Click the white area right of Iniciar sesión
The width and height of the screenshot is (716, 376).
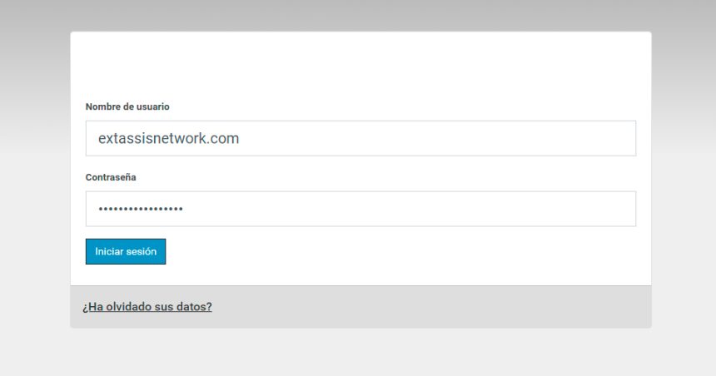pos(400,251)
